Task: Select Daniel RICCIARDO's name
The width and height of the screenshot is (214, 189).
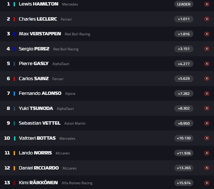Action: coord(39,168)
